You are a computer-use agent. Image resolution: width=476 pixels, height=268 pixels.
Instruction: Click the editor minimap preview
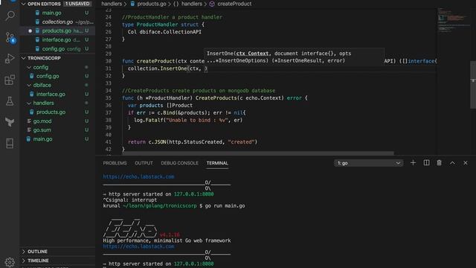(x=454, y=21)
